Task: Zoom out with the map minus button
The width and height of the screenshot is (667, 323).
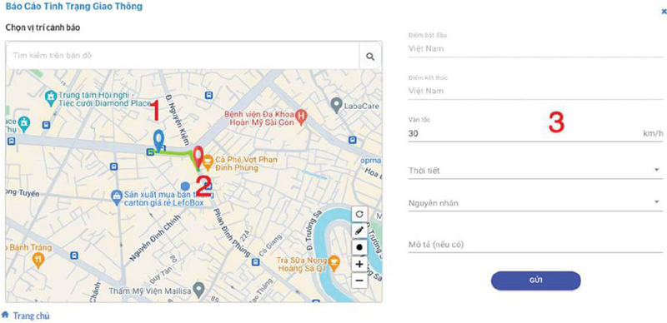Action: 359,281
